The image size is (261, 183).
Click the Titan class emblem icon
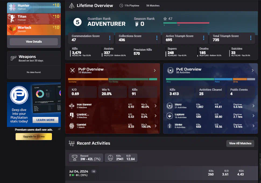pyautogui.click(x=12, y=18)
